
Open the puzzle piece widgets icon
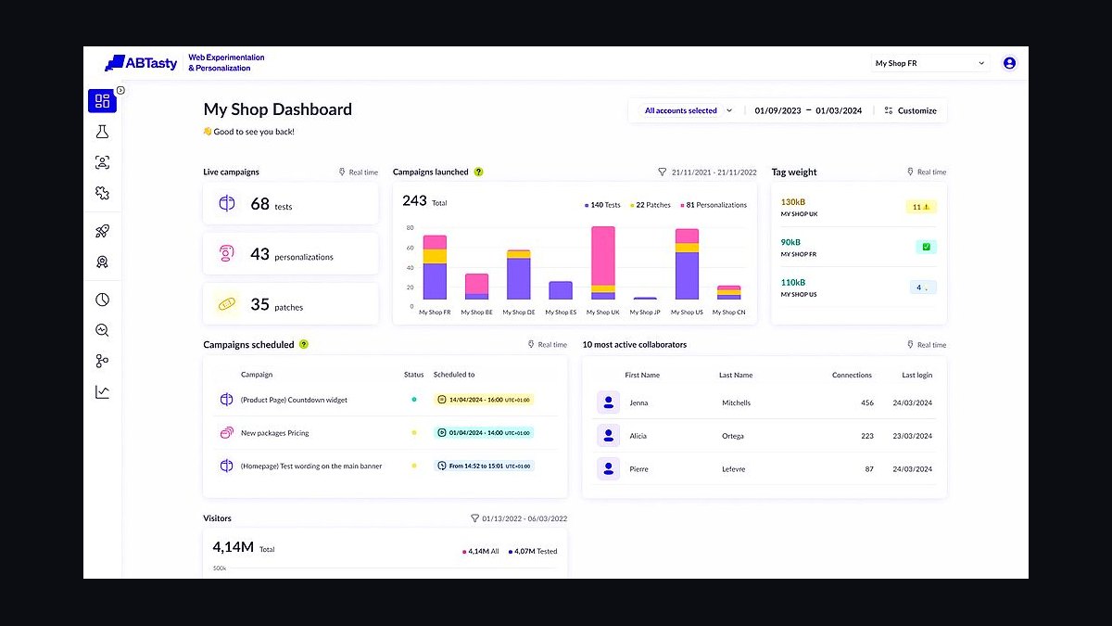102,193
